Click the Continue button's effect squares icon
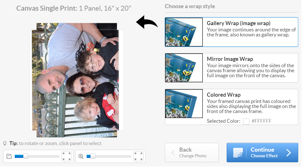This screenshot has height=167, width=302. (238, 153)
